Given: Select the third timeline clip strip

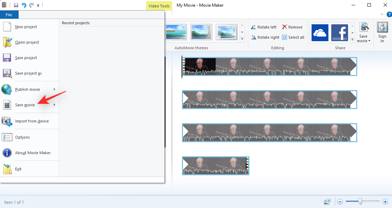Looking at the screenshot, I should (x=269, y=133).
